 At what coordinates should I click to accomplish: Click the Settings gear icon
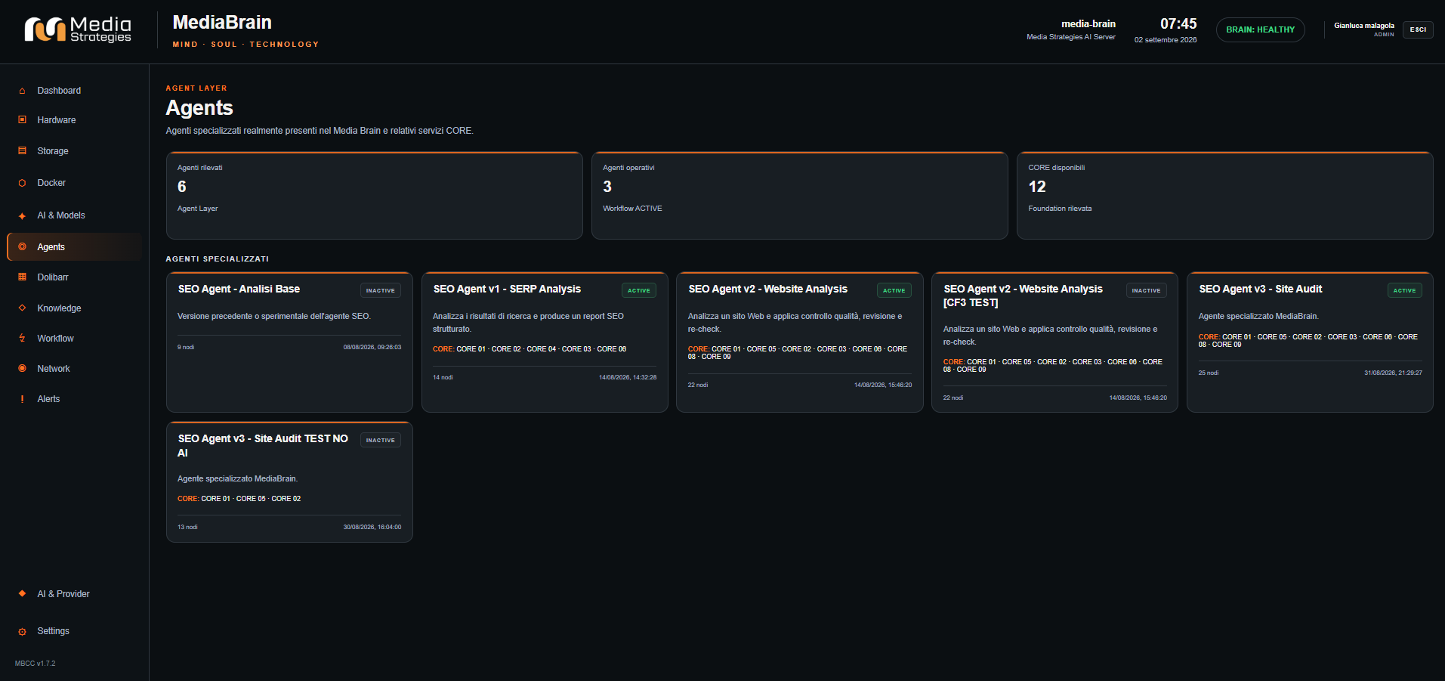(22, 631)
